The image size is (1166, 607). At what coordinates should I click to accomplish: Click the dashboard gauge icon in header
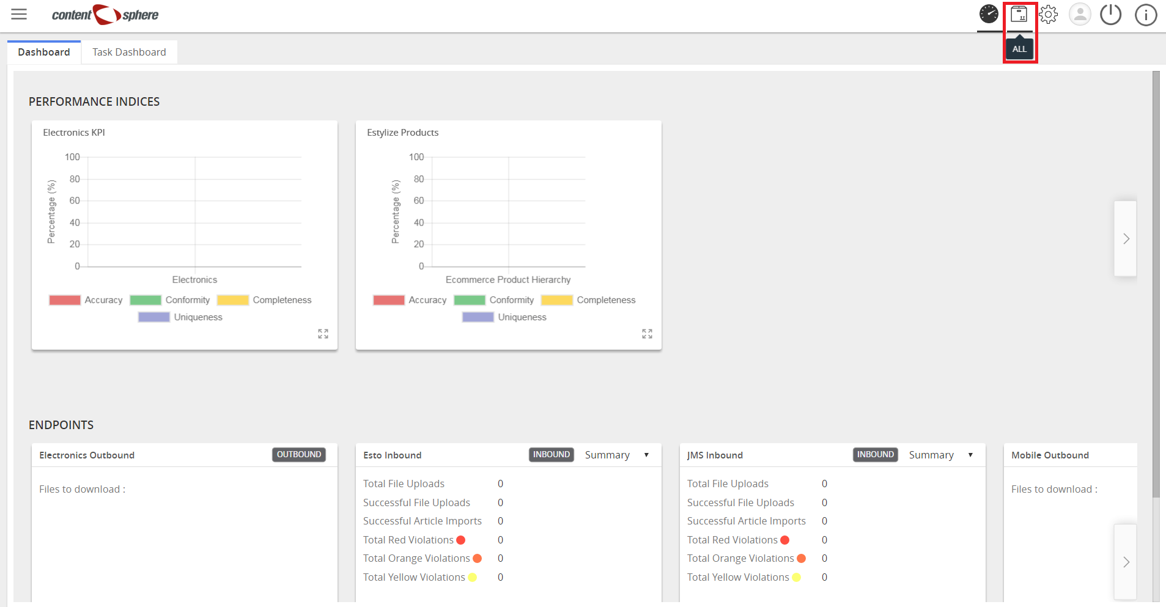click(x=989, y=14)
